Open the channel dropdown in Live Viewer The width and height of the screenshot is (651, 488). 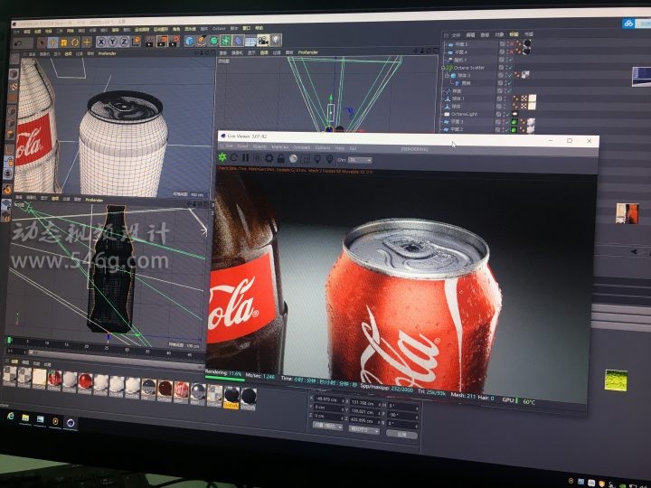coord(359,160)
